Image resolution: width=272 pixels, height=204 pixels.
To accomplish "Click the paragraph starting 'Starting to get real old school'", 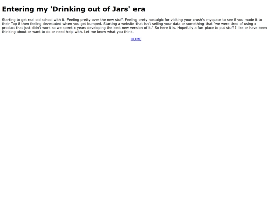I will (x=134, y=26).
